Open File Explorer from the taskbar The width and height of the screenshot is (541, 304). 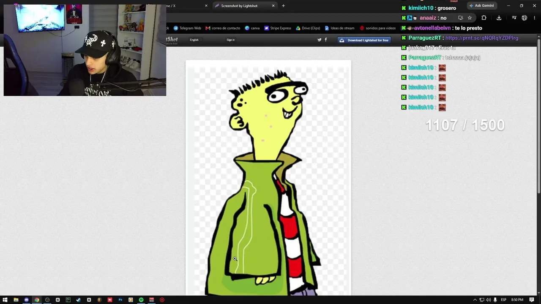pyautogui.click(x=16, y=300)
